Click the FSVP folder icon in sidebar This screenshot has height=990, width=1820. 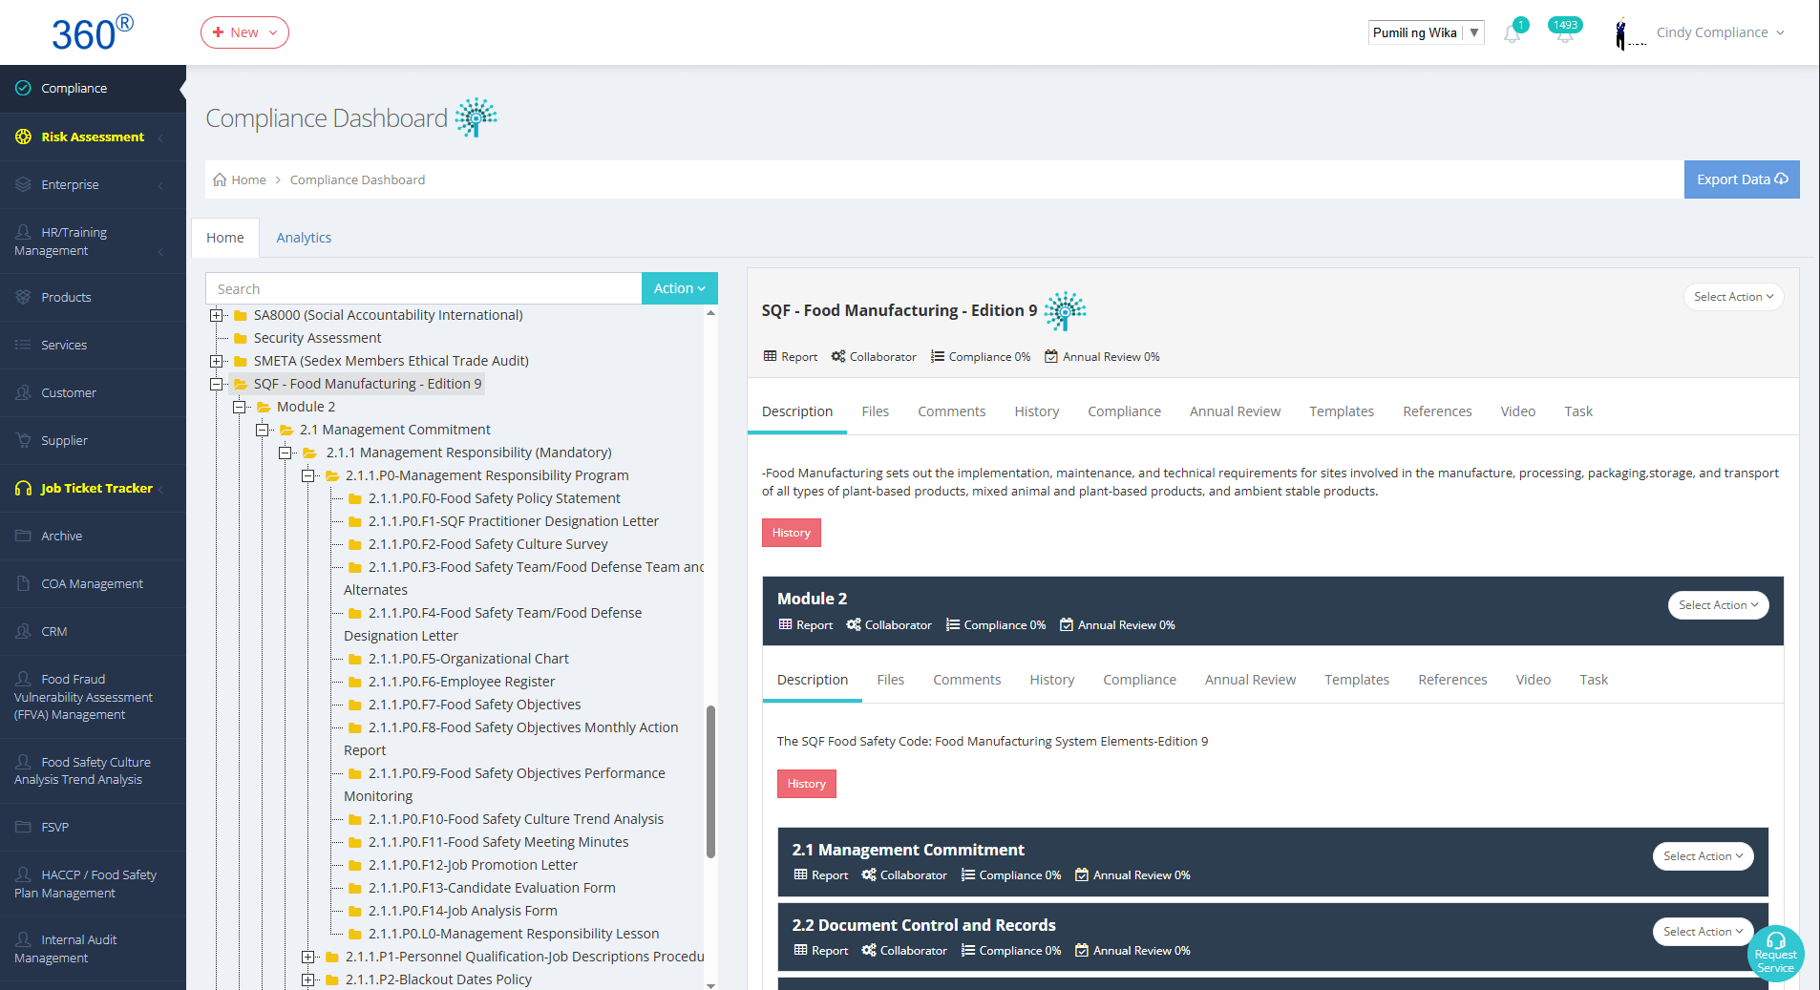[23, 827]
